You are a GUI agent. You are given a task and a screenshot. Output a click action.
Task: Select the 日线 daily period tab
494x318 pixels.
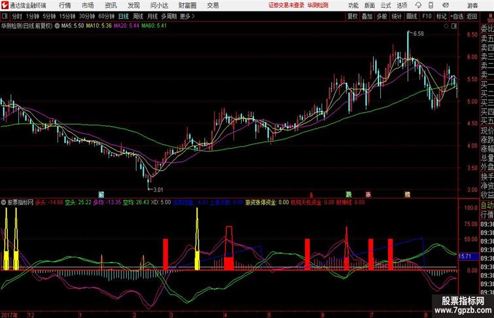[124, 16]
